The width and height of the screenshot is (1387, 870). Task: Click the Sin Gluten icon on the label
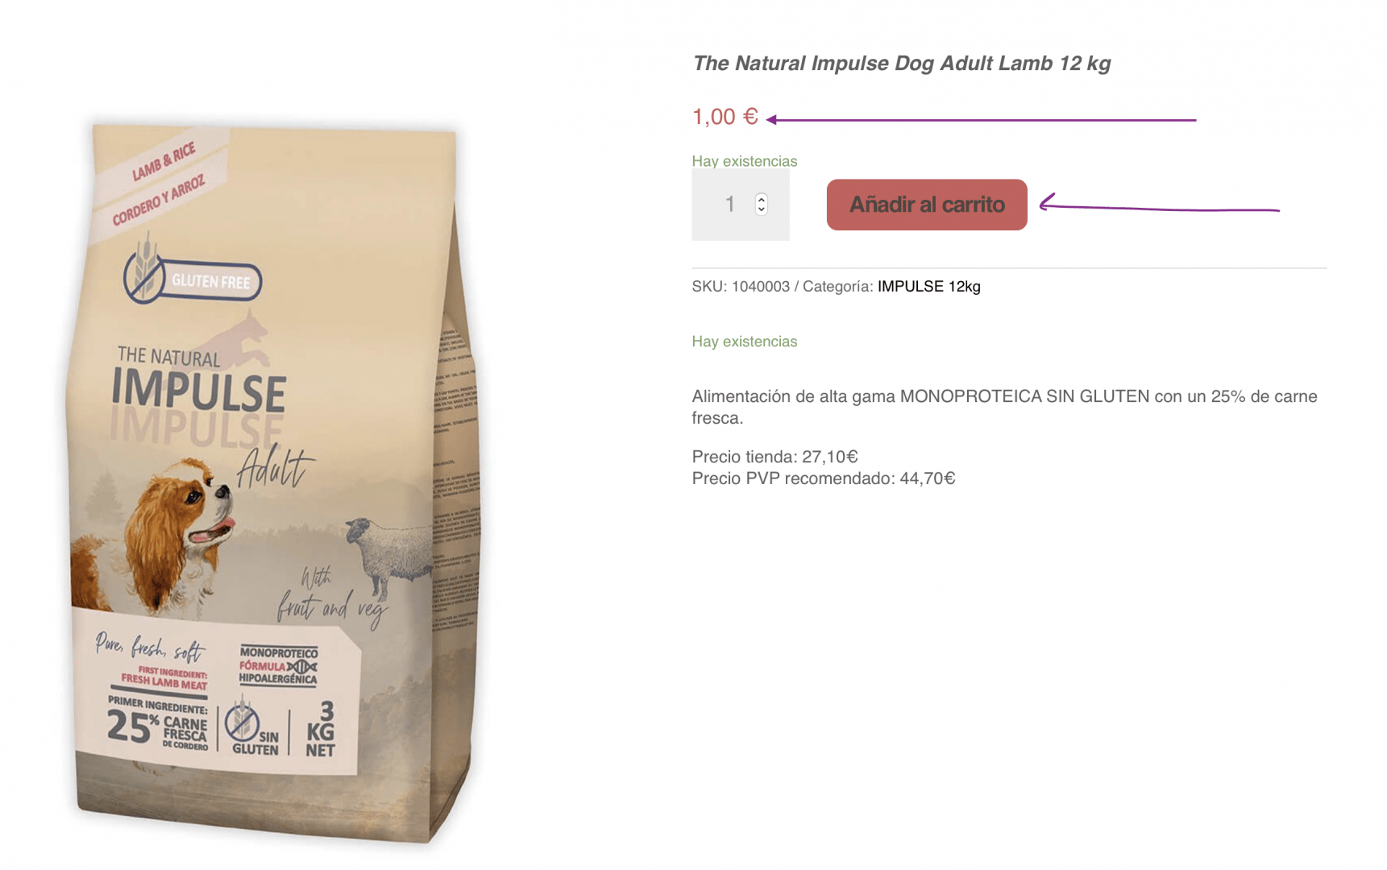tap(252, 729)
